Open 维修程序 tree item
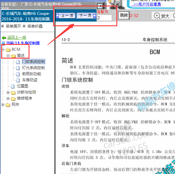175x174 pixels. coord(24,99)
